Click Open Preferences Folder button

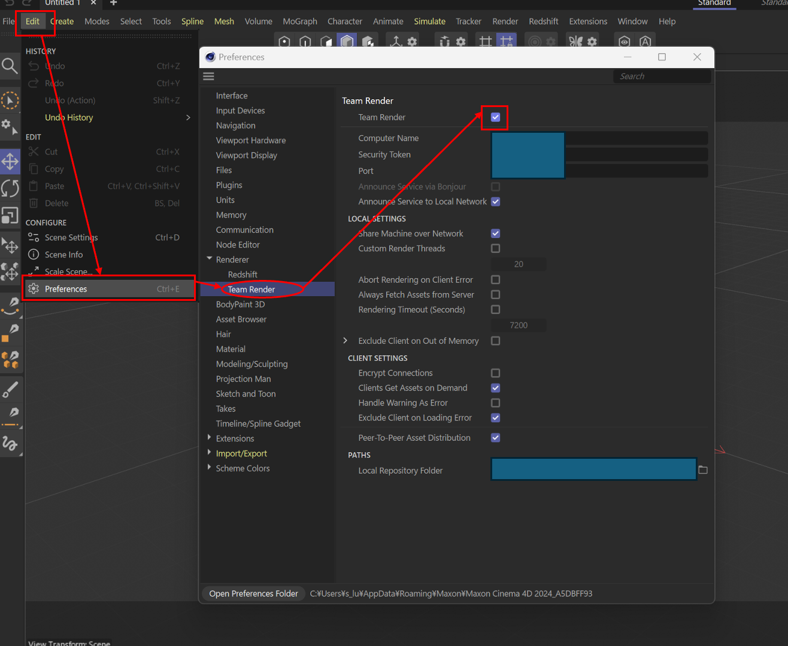[x=253, y=593]
